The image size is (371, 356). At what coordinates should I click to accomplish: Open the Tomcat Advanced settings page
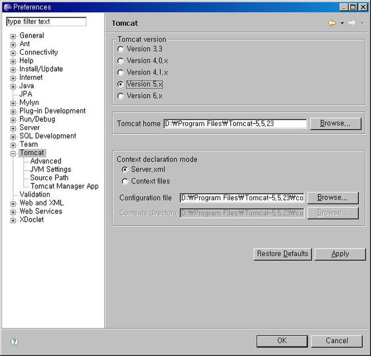pos(46,161)
